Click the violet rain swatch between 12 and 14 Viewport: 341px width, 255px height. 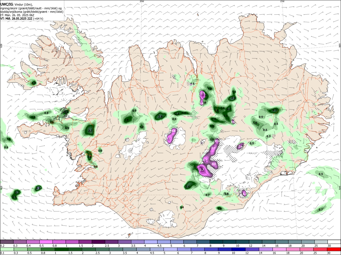252,249
